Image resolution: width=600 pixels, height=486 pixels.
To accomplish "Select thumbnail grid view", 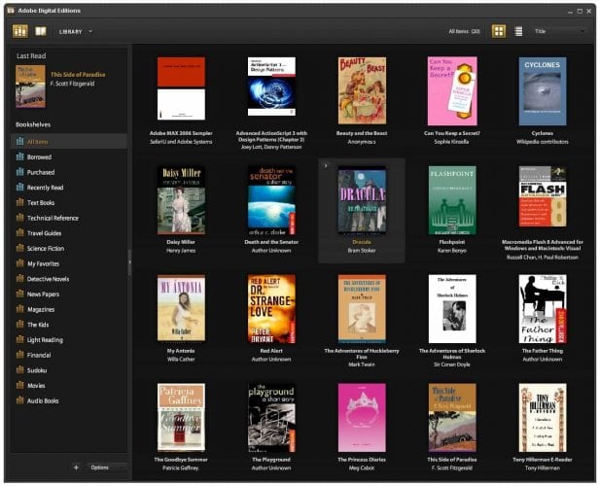I will [x=499, y=31].
